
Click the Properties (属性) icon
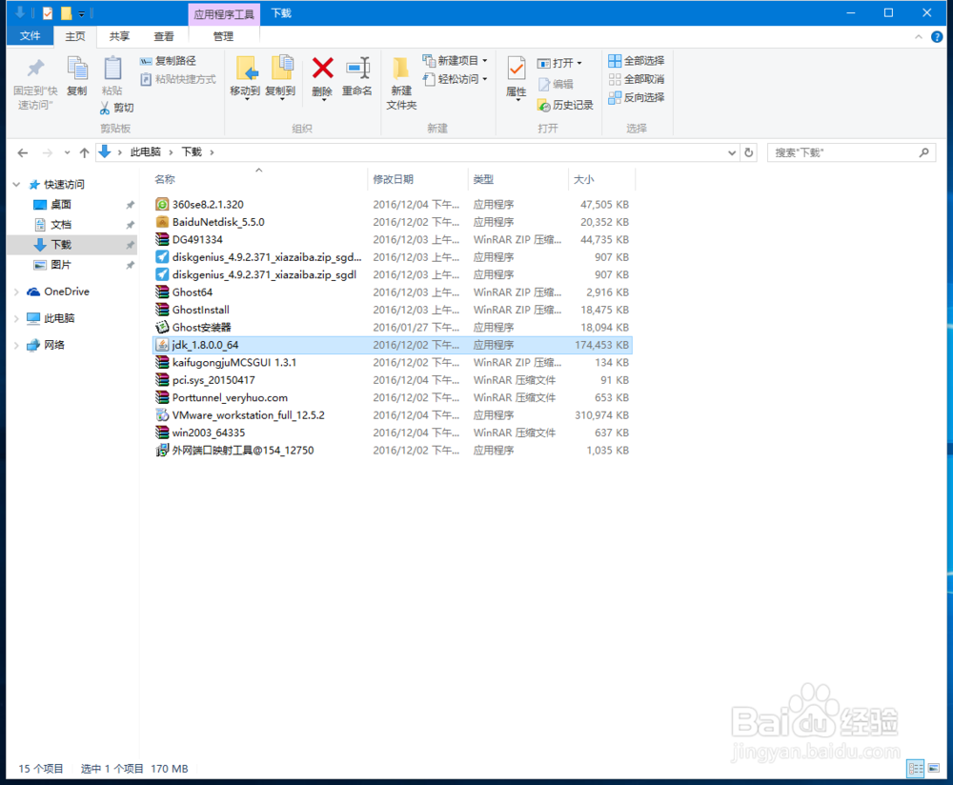(x=517, y=69)
